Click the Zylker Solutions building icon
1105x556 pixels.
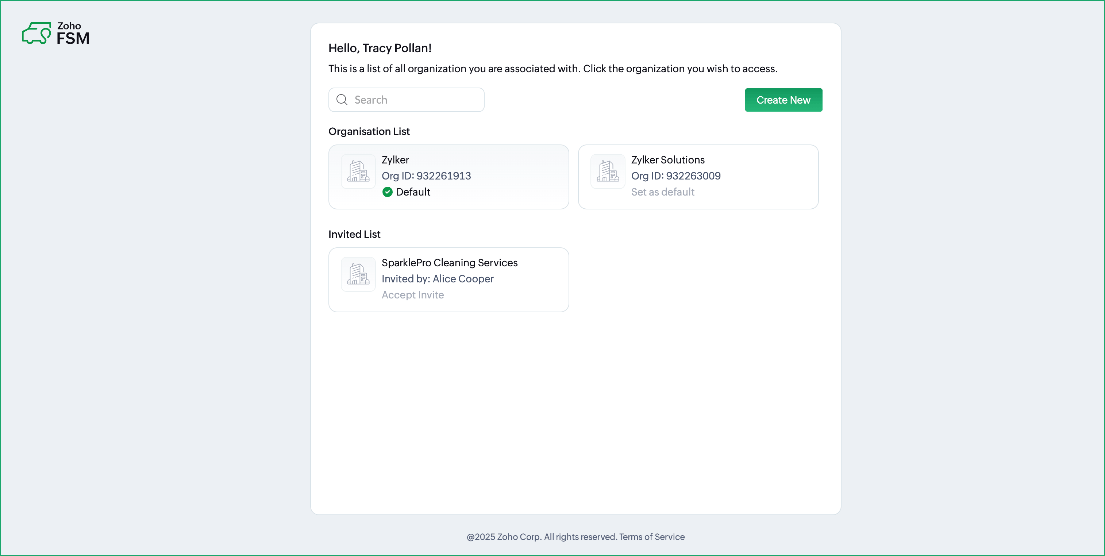click(x=608, y=171)
